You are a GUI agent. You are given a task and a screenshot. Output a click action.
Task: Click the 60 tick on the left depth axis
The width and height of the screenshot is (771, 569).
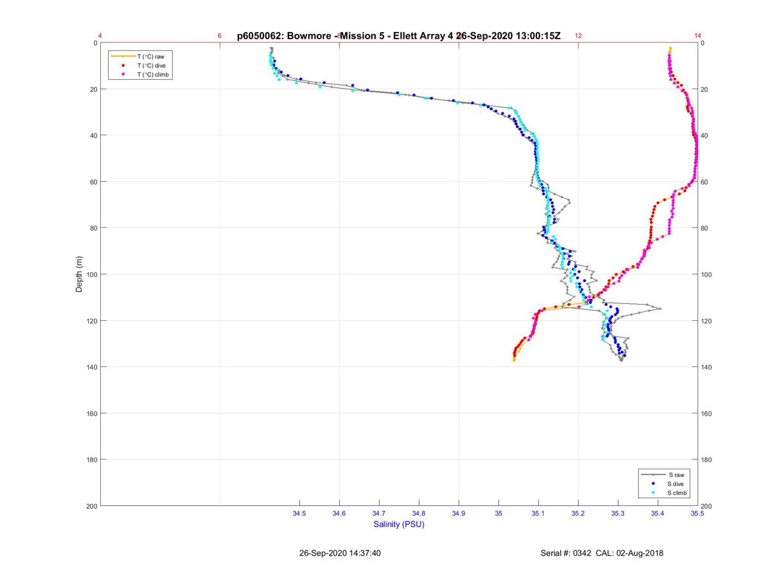[x=93, y=182]
